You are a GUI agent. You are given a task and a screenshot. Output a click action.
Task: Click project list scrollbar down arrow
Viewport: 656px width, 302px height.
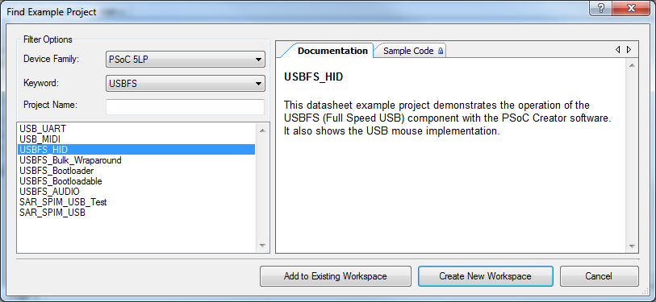pyautogui.click(x=262, y=246)
